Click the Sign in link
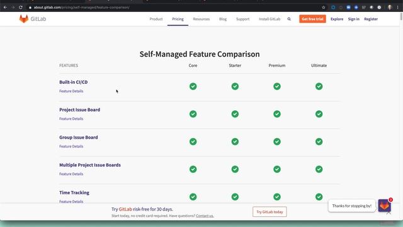Image resolution: width=403 pixels, height=227 pixels. pos(354,19)
